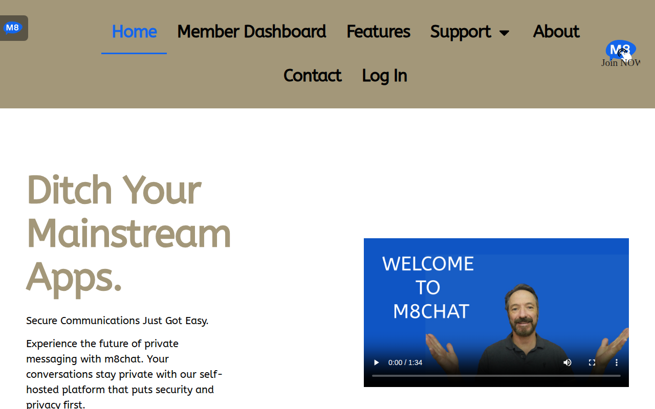Enter fullscreen mode for the video
This screenshot has width=655, height=409.
[592, 362]
